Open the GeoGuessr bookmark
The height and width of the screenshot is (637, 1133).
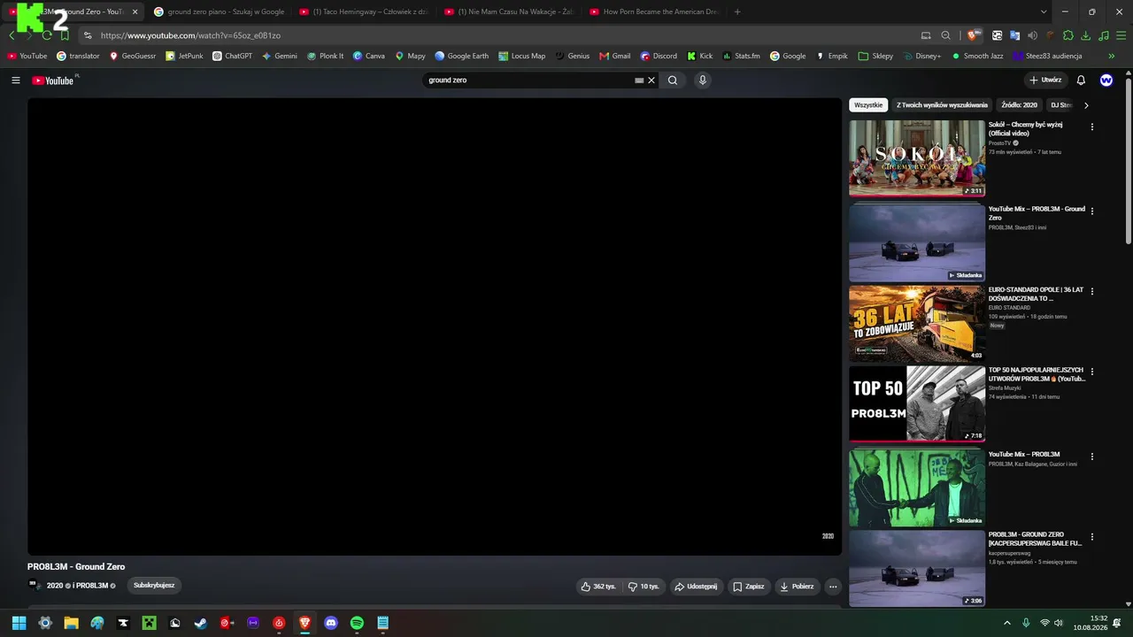coord(132,56)
